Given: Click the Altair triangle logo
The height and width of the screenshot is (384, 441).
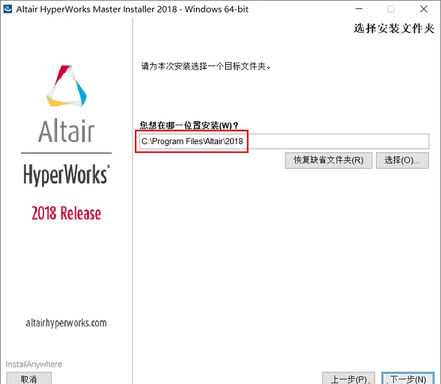Looking at the screenshot, I should click(66, 86).
